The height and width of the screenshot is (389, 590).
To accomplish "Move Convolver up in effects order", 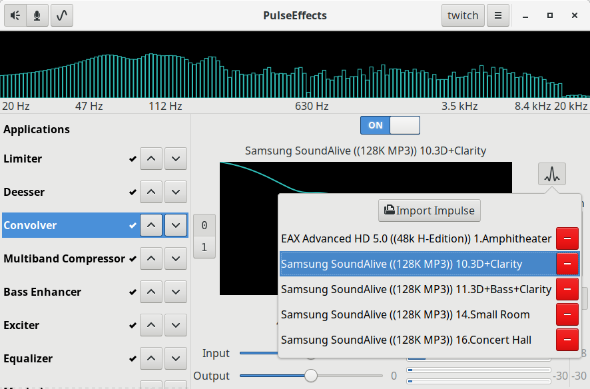I will [151, 225].
